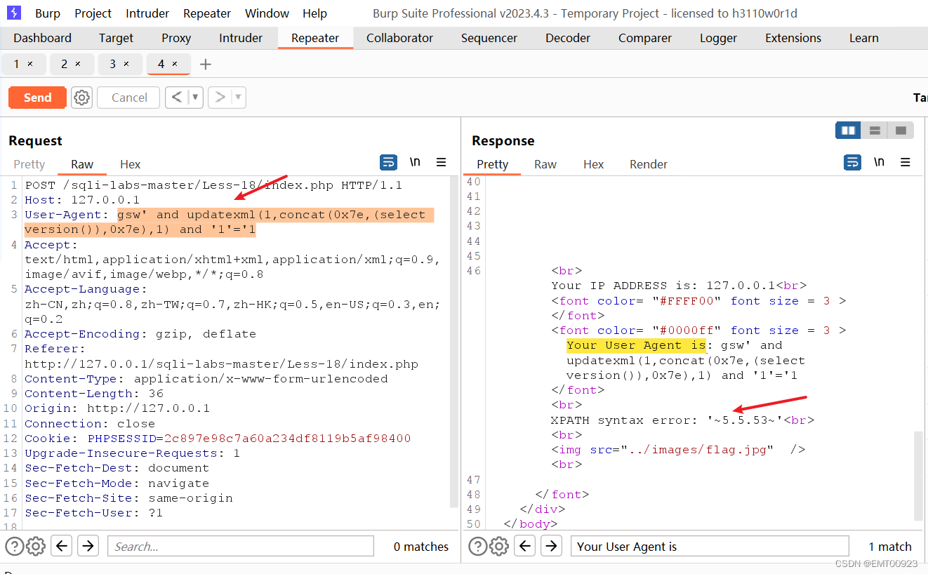Switch to Decoder tab

(568, 38)
